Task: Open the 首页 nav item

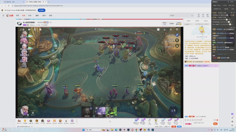Action: tap(18, 16)
